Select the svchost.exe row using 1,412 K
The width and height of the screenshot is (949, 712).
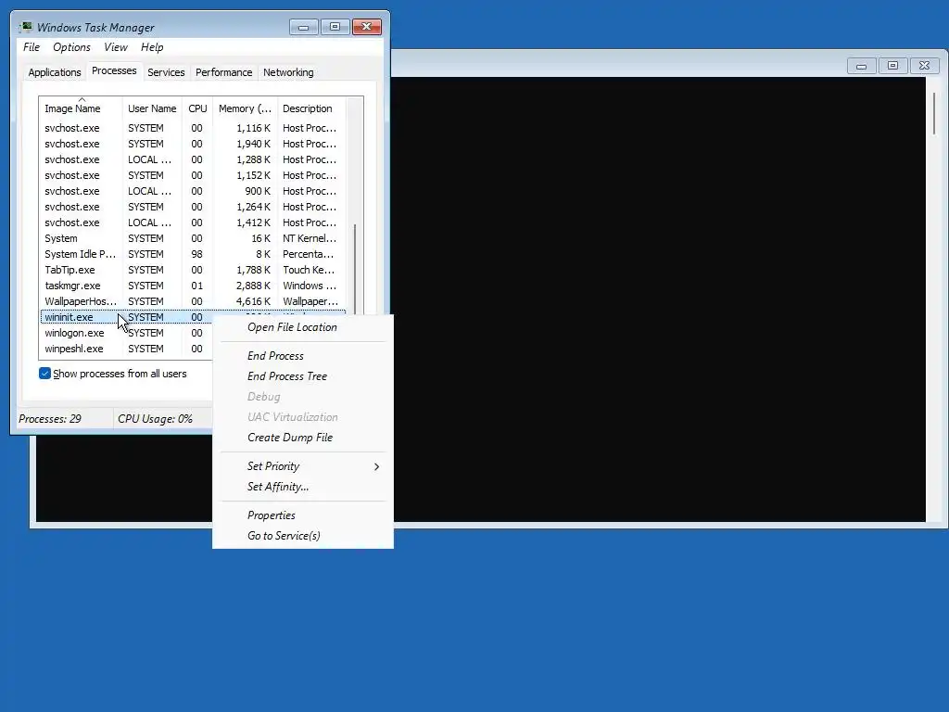pos(193,222)
